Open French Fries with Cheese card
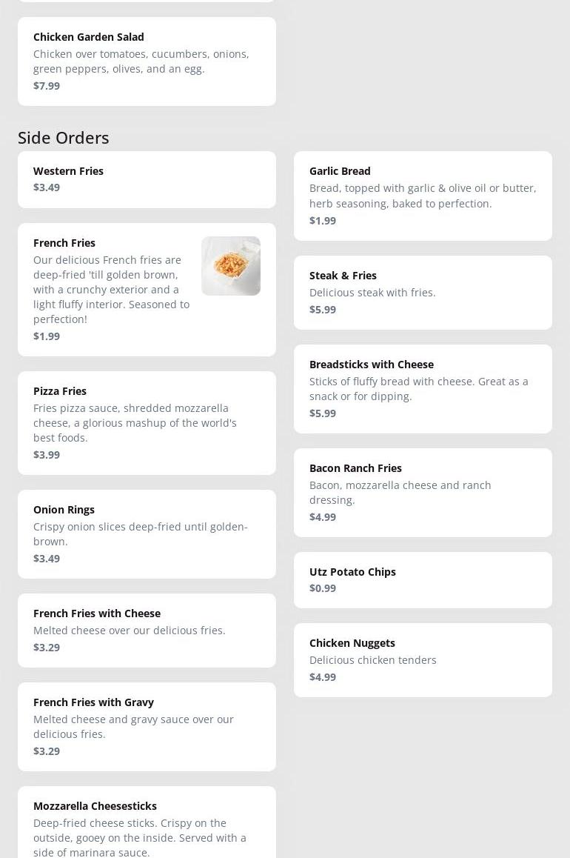 (147, 630)
